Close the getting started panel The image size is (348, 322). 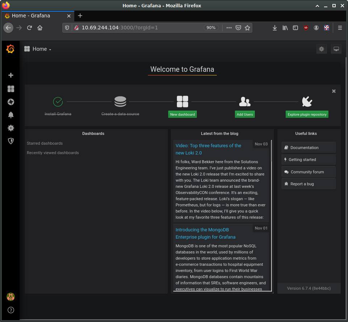pyautogui.click(x=333, y=91)
